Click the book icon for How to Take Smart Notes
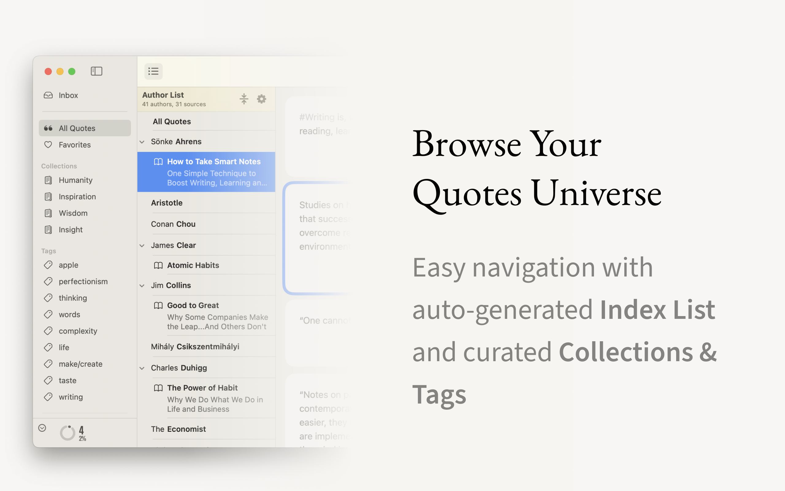Image resolution: width=785 pixels, height=491 pixels. click(x=158, y=162)
